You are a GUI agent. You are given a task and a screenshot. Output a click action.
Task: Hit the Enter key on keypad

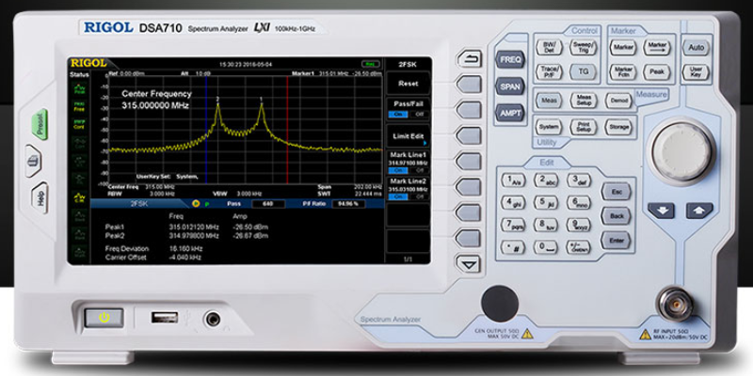click(x=617, y=241)
